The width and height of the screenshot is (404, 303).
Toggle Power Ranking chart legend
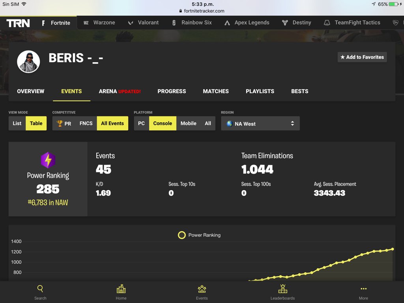(199, 235)
